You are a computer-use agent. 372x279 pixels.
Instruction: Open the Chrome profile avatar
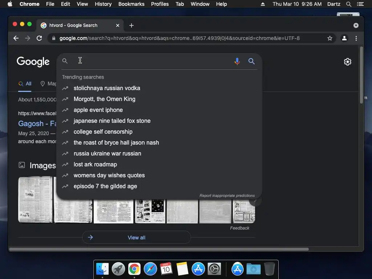pos(344,38)
